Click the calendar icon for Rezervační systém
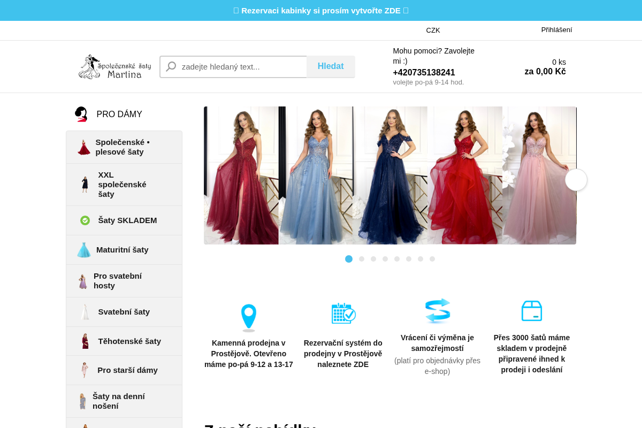This screenshot has height=428, width=642. 343,313
